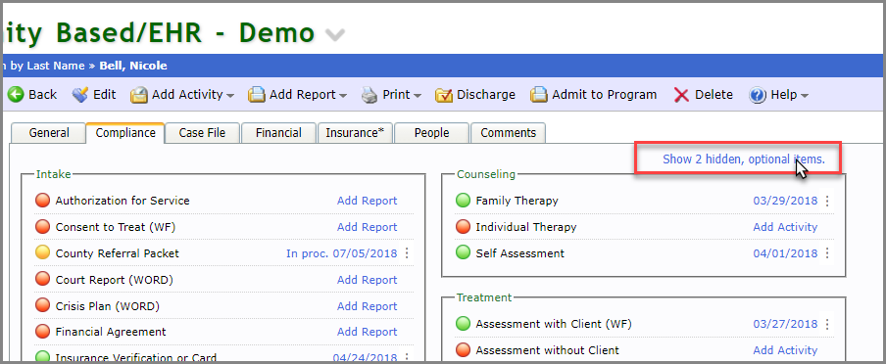Click the green Back arrow icon

point(16,95)
